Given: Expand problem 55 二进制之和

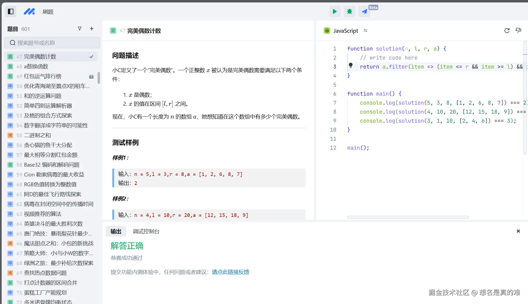Looking at the screenshot, I should tap(37, 135).
